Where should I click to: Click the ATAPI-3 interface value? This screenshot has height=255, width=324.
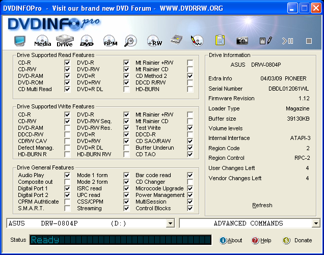pos(300,138)
